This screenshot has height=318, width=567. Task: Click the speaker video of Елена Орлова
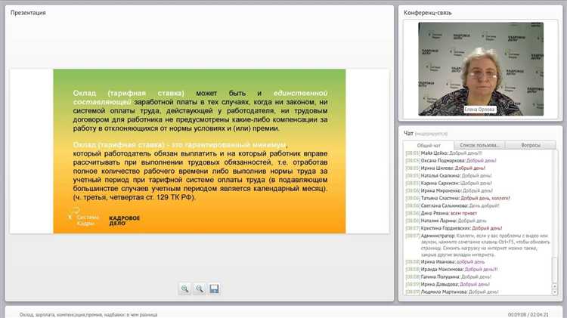[x=481, y=68]
